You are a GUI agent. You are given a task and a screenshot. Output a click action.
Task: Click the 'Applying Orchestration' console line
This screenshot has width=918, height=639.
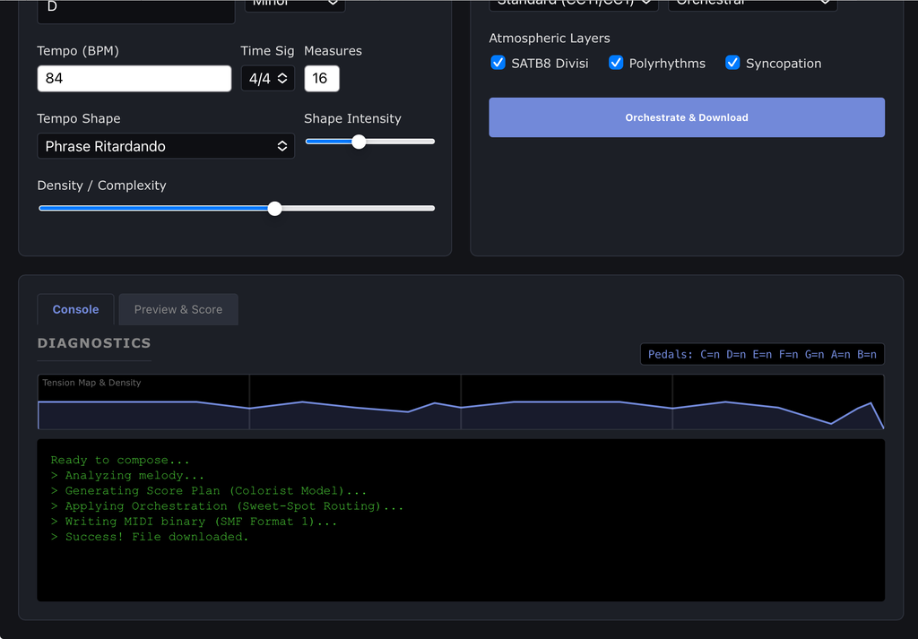point(227,506)
